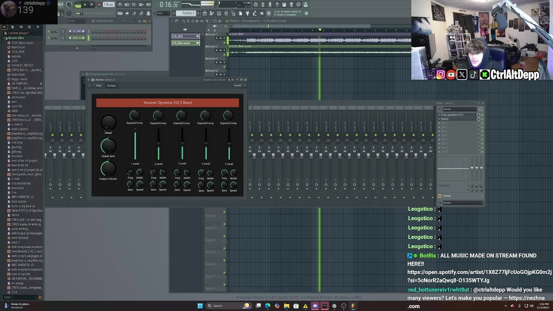Open the DOUBLES_PRESET file in browser

tap(22, 65)
